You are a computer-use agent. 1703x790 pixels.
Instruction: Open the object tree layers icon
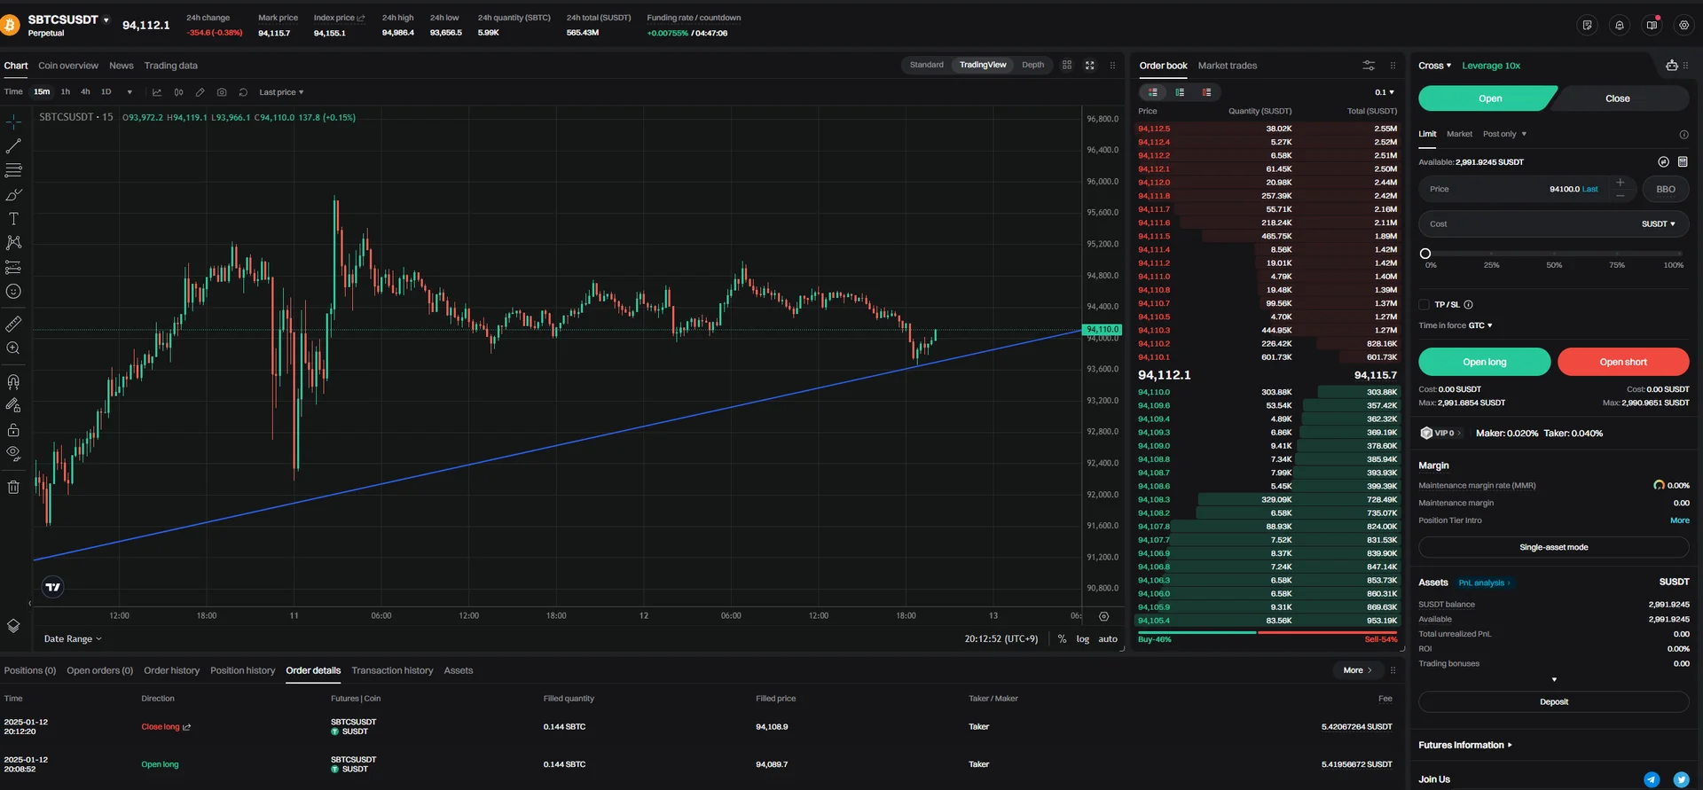click(x=13, y=625)
